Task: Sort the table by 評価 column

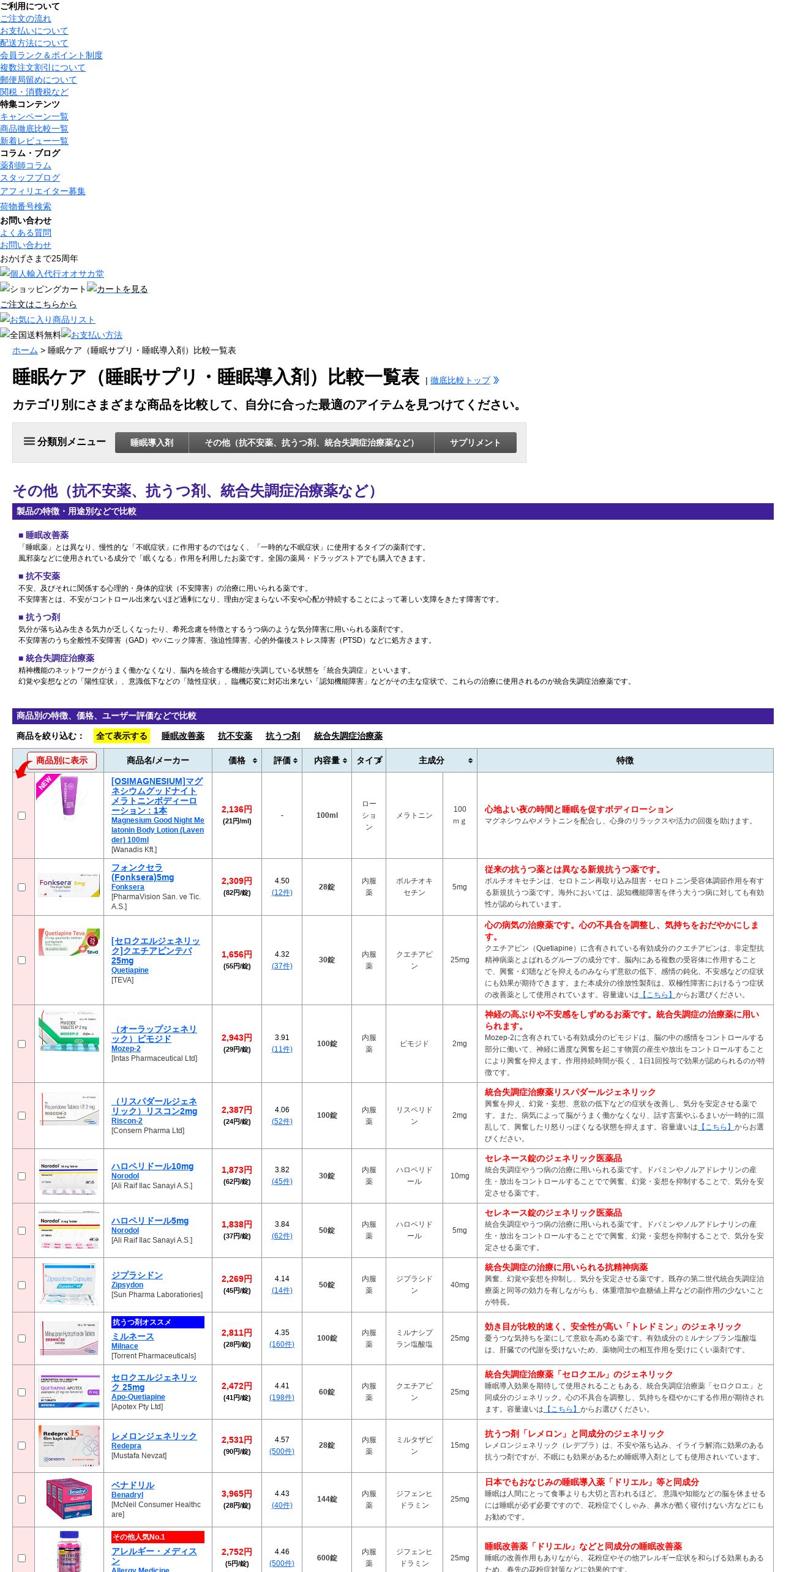Action: coord(282,760)
